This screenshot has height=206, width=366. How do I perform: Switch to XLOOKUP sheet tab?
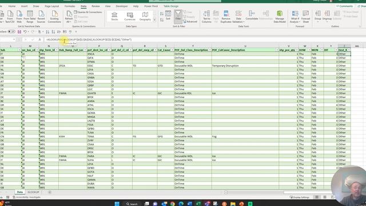(x=33, y=192)
